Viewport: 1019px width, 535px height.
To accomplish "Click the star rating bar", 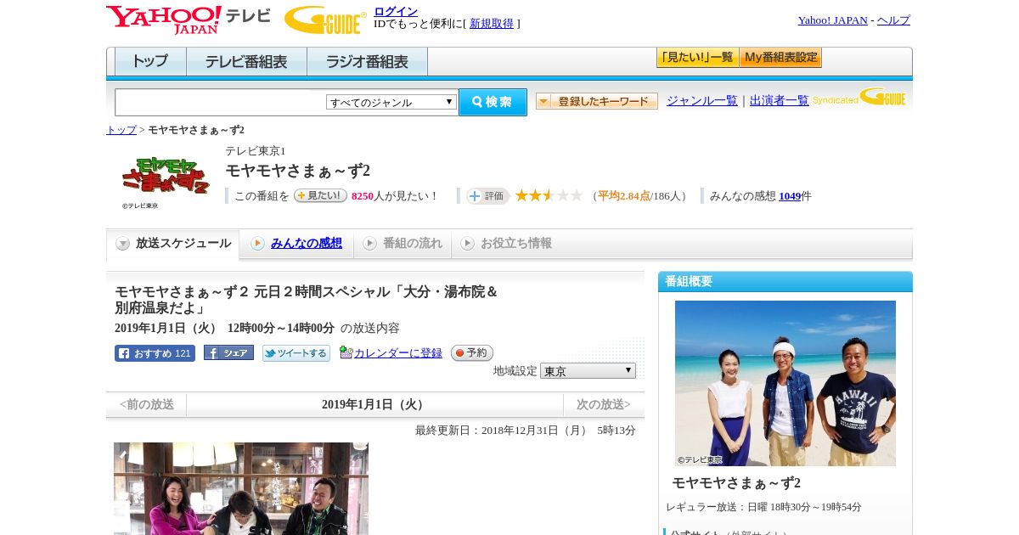I will (549, 195).
